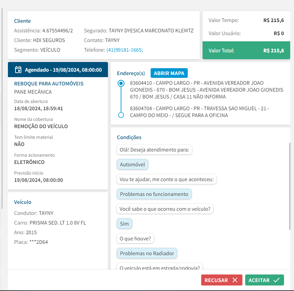294x291 pixels.
Task: Click the REBOQUE PARA AUTOMÓVEIS service title
Action: tap(49, 84)
